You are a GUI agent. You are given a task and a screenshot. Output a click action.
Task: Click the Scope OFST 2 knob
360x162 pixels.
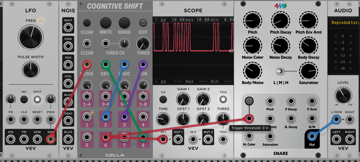coord(203,119)
